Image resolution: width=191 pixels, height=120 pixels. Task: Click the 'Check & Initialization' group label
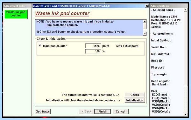[51, 39]
